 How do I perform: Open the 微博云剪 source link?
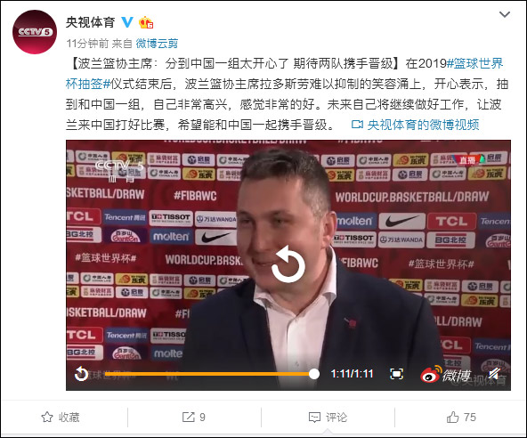coord(157,44)
